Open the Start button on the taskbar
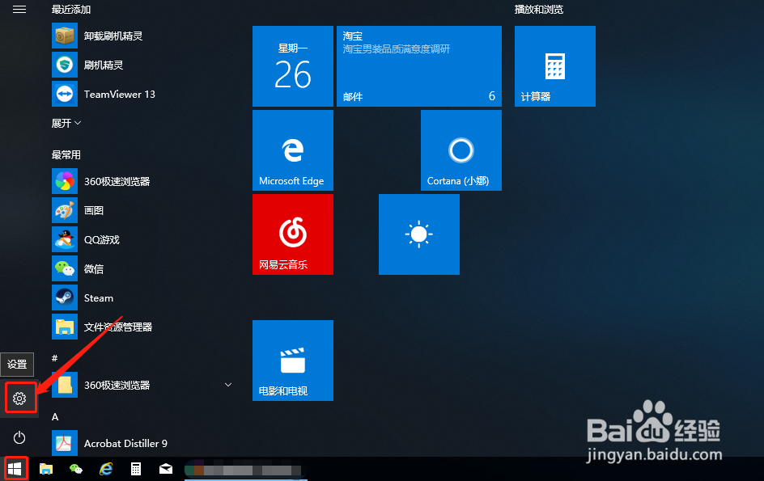Screen dimensions: 764x481 tap(15, 469)
